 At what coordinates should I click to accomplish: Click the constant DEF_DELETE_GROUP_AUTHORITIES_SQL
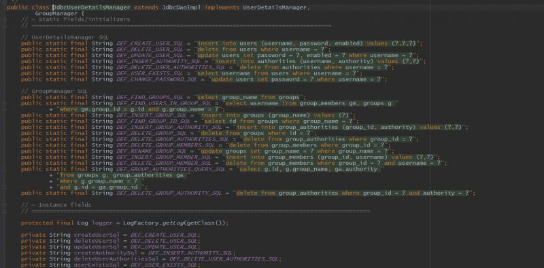point(173,139)
